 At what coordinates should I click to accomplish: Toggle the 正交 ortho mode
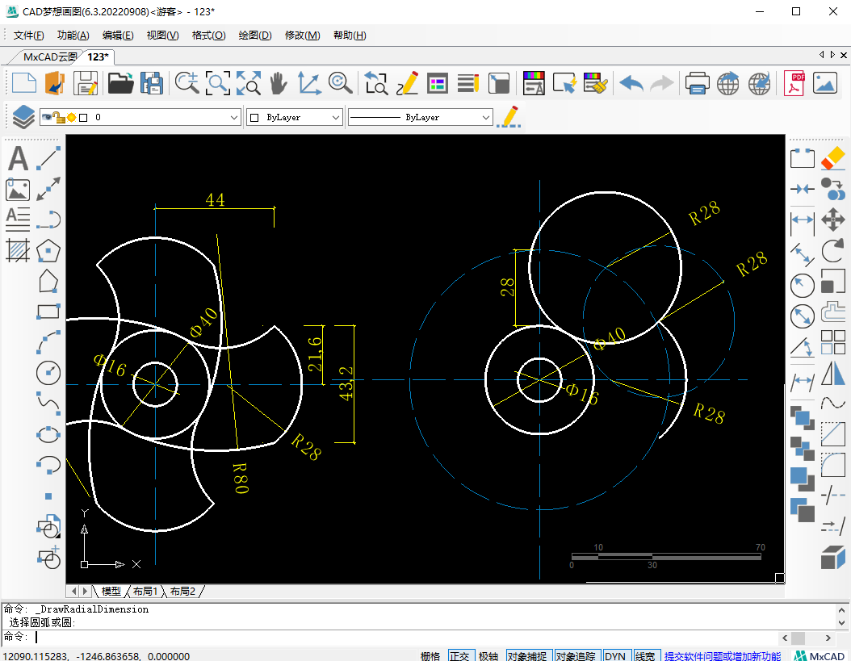pyautogui.click(x=460, y=655)
